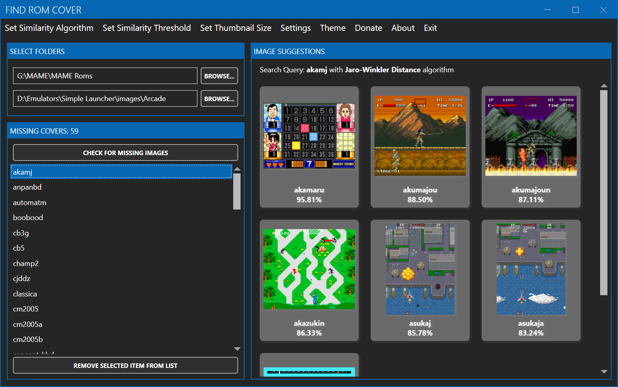Image resolution: width=618 pixels, height=387 pixels.
Task: Select cm2005 in the list
Action: point(121,309)
